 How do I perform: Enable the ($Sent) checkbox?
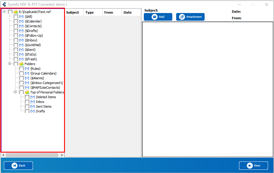point(16,50)
